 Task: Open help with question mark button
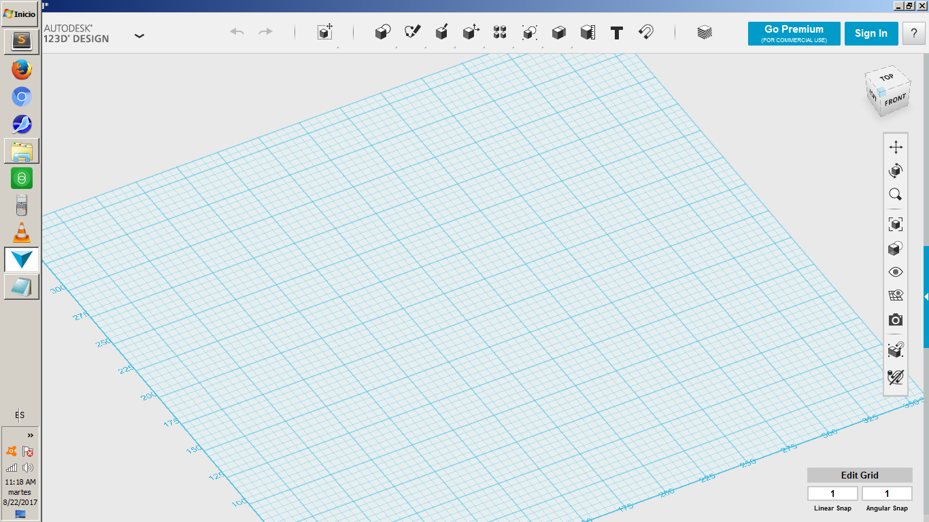coord(913,34)
